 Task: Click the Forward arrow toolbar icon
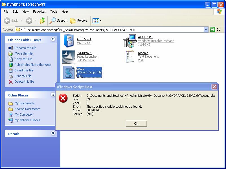click(x=29, y=21)
